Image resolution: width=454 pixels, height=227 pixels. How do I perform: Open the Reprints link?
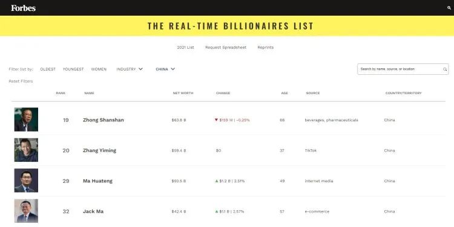(266, 47)
